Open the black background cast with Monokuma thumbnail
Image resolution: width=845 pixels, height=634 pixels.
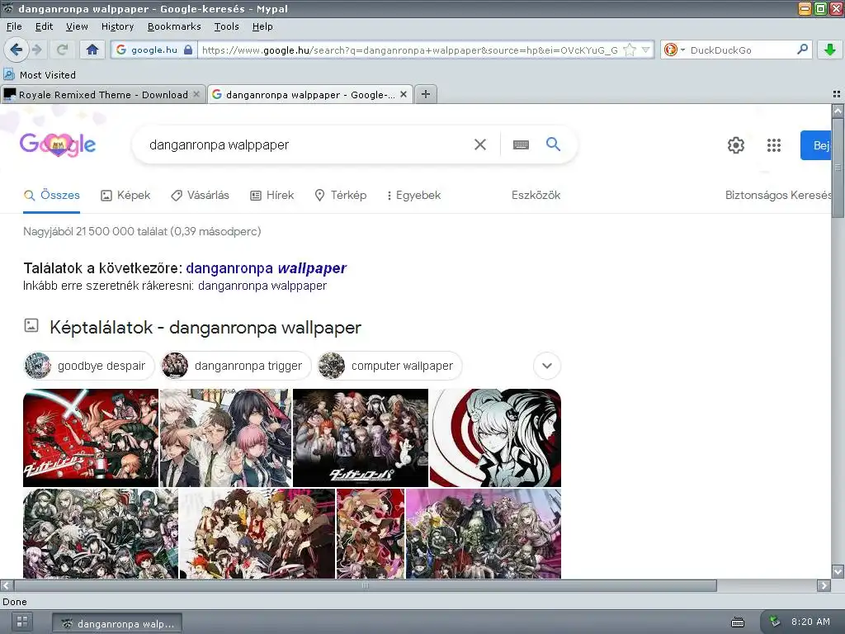coord(361,438)
